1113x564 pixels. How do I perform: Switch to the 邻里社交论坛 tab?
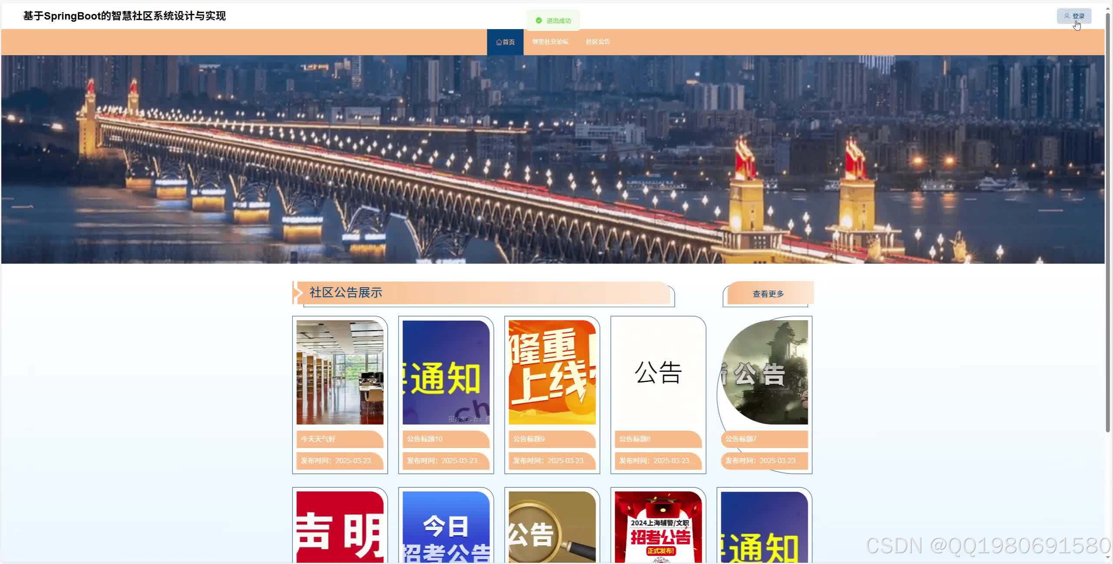[x=550, y=42]
